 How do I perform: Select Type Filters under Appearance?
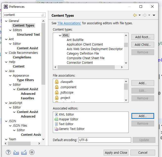point(25,80)
